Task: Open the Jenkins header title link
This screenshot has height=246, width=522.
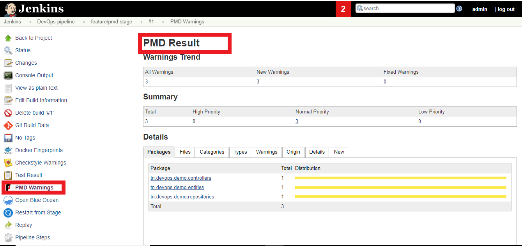Action: (x=41, y=9)
